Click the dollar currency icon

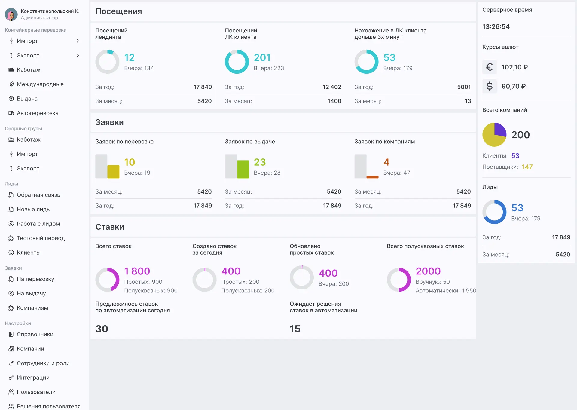490,86
